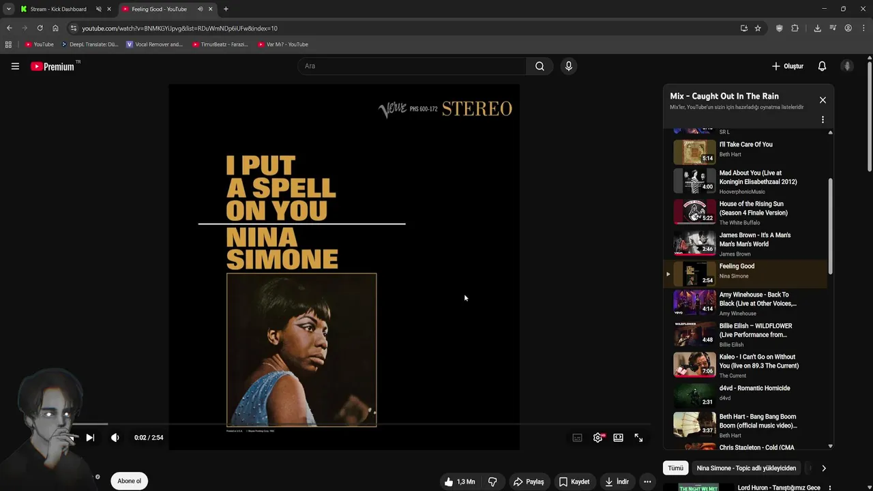This screenshot has height=491, width=873.
Task: Seek on the video progress bar
Action: point(344,424)
